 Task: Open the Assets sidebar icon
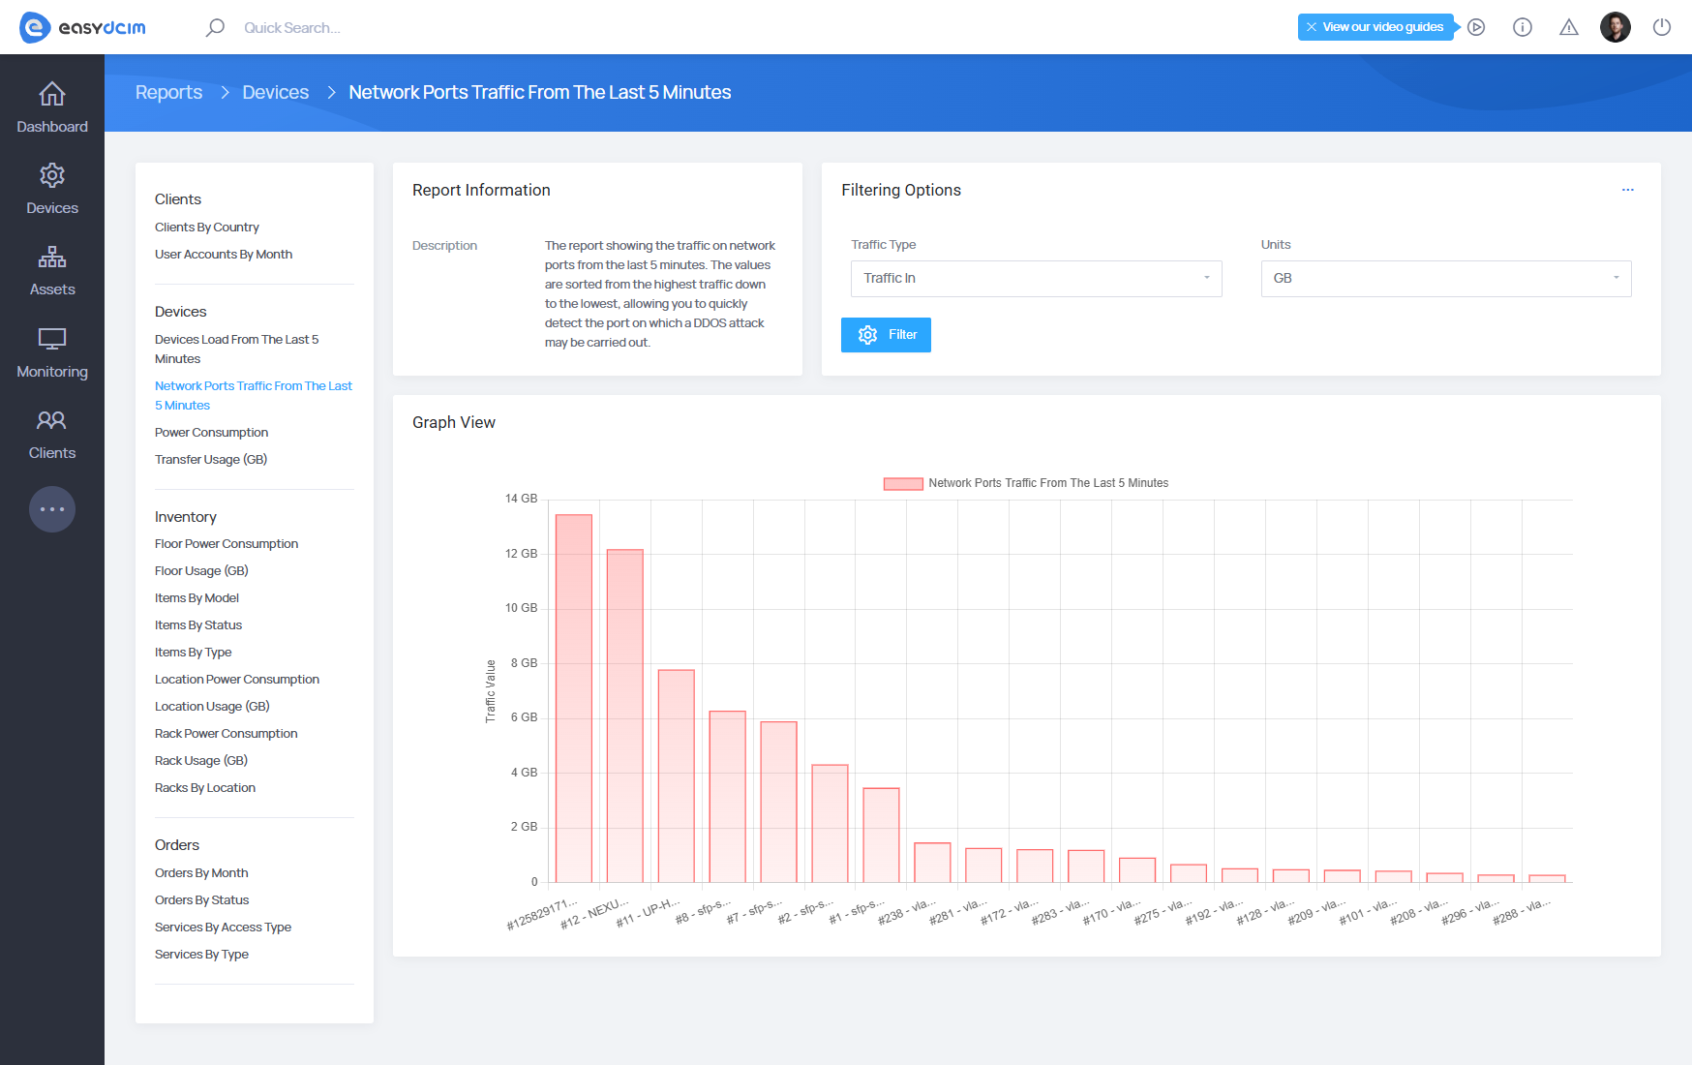pyautogui.click(x=52, y=258)
